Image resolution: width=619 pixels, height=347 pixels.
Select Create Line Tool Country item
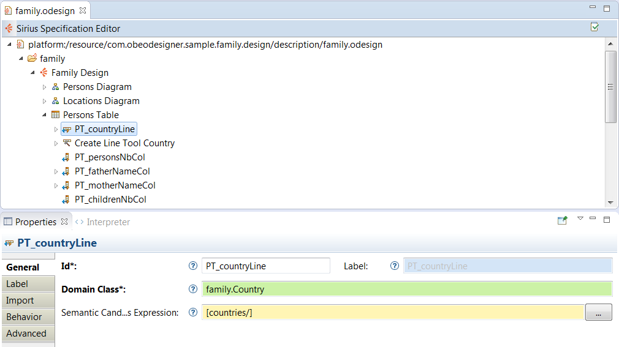click(124, 143)
